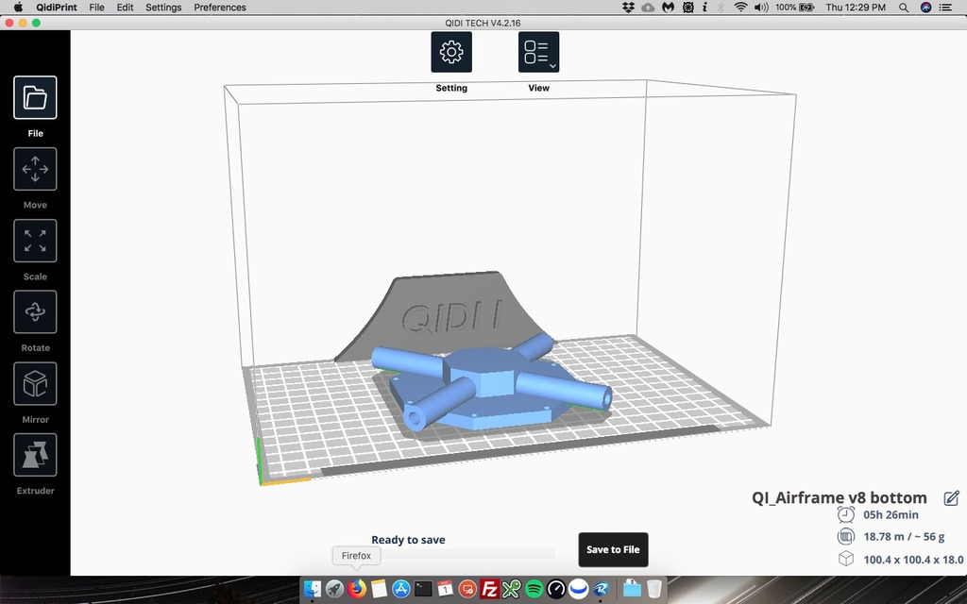967x604 pixels.
Task: Select the Scale tool
Action: pos(35,241)
